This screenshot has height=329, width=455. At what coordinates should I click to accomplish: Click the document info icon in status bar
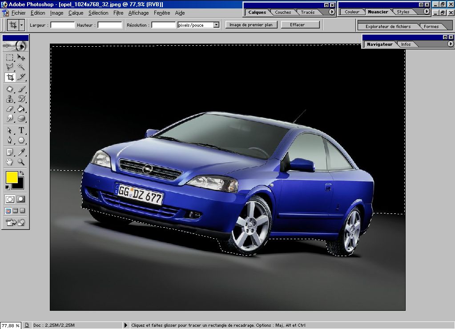tap(27, 325)
